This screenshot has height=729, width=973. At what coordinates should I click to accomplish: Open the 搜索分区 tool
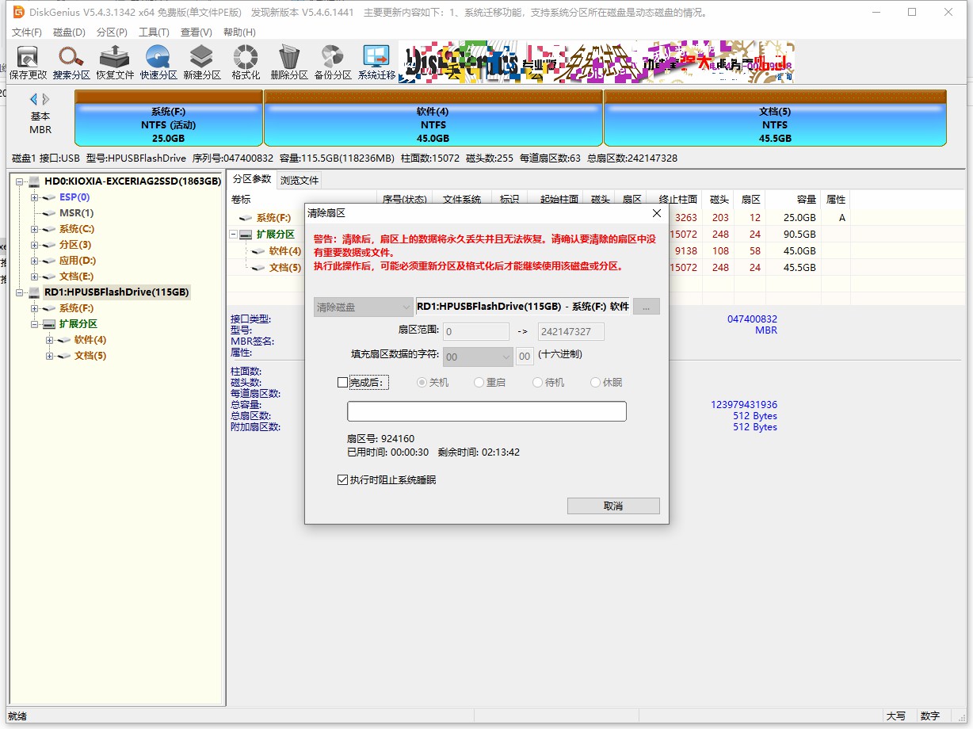coord(71,63)
